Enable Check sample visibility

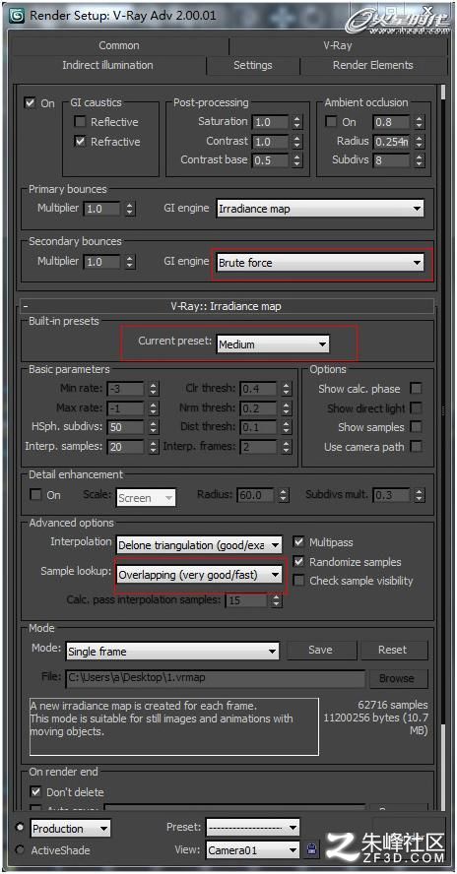pos(299,581)
